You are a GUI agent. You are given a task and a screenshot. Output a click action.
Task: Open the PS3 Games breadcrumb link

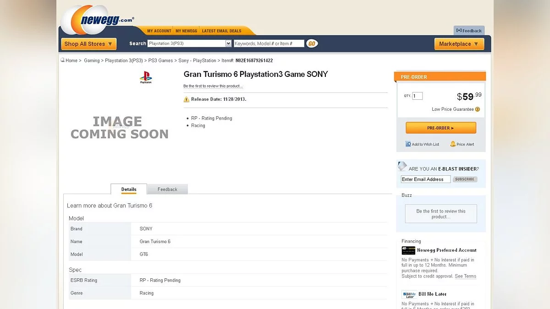(x=160, y=60)
